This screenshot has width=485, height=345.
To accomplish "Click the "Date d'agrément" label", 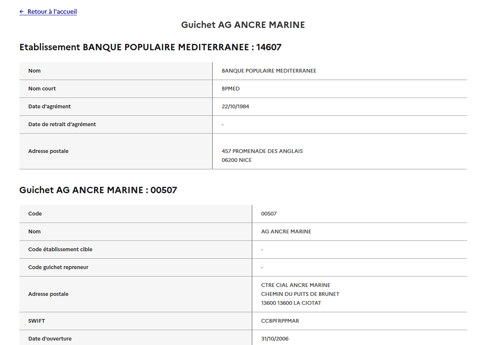I will 49,106.
